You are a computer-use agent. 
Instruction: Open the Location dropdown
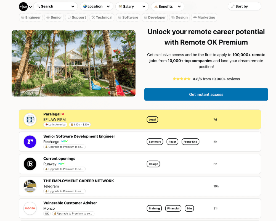(x=96, y=6)
